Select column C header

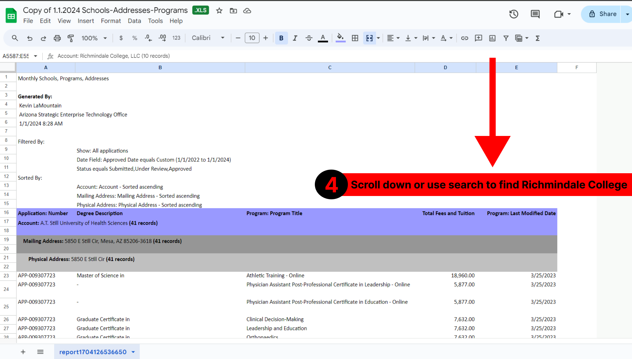(330, 67)
